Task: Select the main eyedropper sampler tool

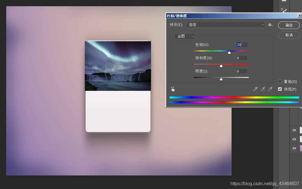Action: [x=255, y=89]
